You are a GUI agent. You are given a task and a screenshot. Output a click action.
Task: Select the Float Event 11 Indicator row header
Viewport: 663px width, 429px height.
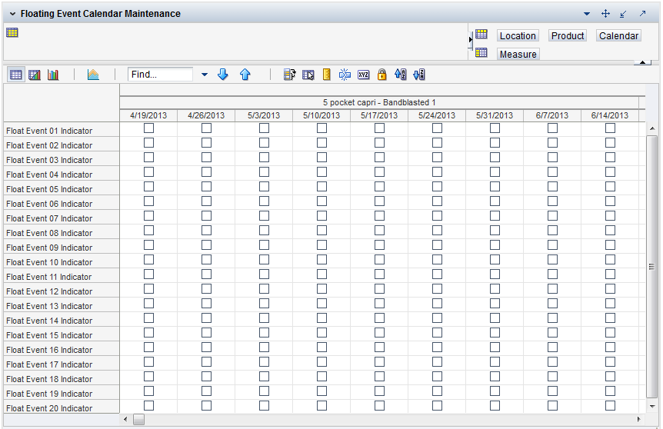coord(62,277)
